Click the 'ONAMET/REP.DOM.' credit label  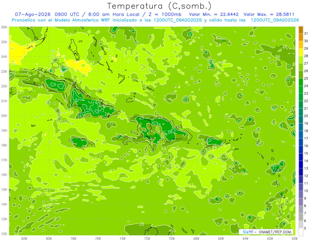tap(275, 232)
